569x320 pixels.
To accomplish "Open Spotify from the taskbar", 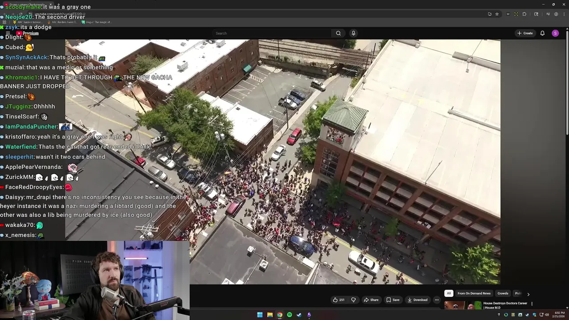I will click(x=289, y=315).
